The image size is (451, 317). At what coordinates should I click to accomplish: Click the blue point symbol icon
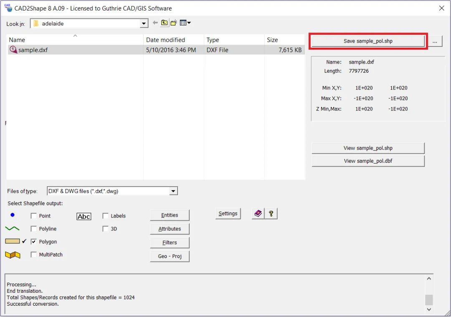[x=13, y=215]
